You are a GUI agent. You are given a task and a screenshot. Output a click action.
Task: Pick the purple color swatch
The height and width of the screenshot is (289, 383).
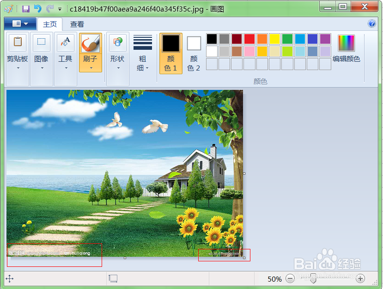point(325,39)
